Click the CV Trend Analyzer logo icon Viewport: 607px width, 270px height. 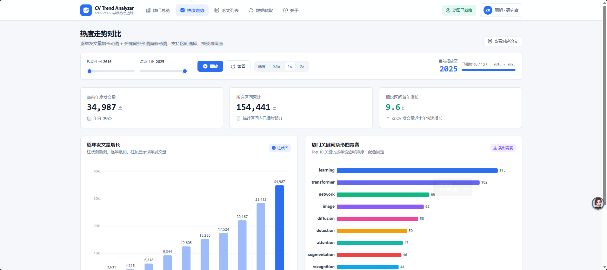86,10
